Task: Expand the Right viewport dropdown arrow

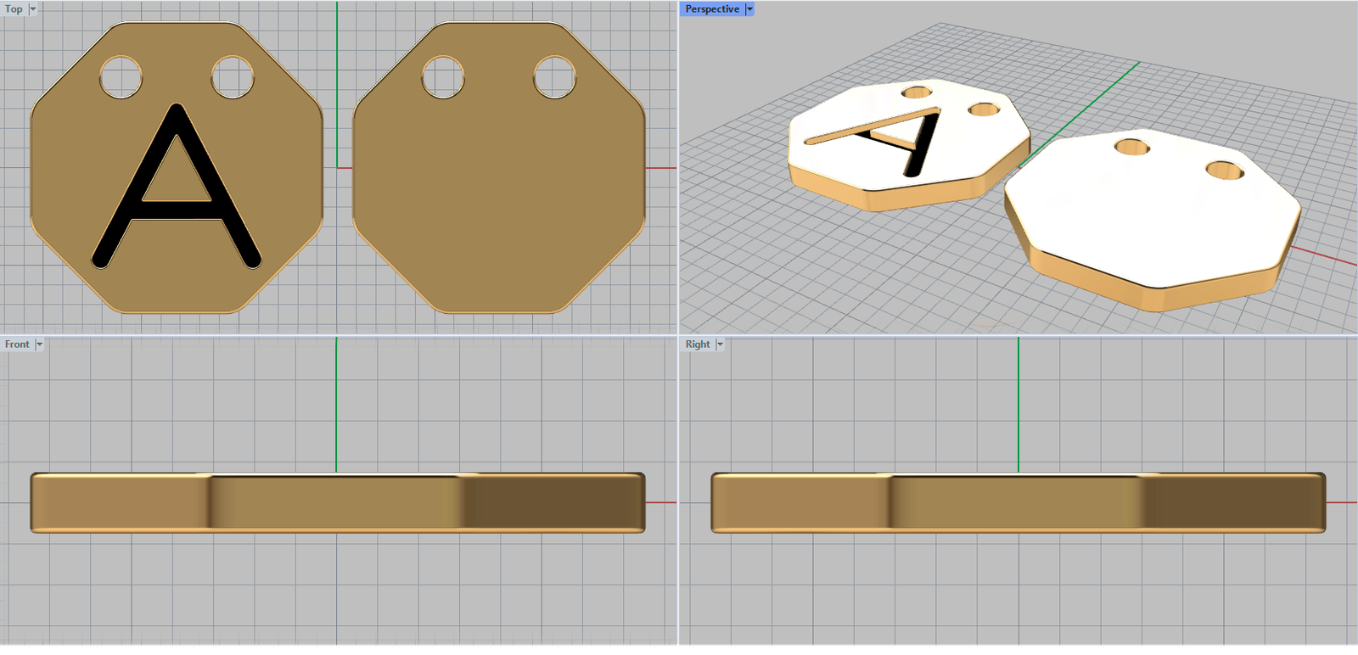Action: click(720, 344)
